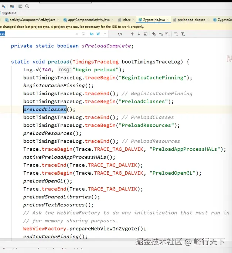232x253 pixels.
Task: Close activity\ComponentActivity.java tab
Action: [58, 20]
